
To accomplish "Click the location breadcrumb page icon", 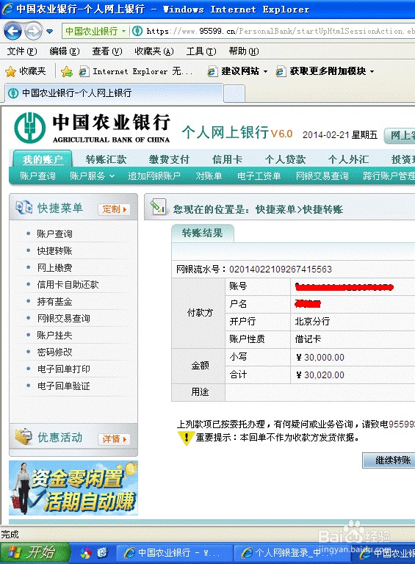I will 158,207.
